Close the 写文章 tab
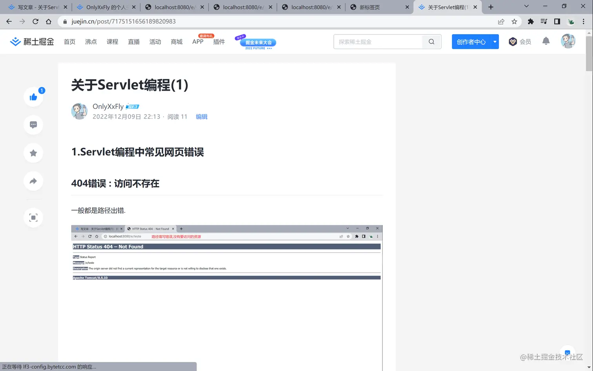Screen dimensions: 593x371 tap(65, 7)
